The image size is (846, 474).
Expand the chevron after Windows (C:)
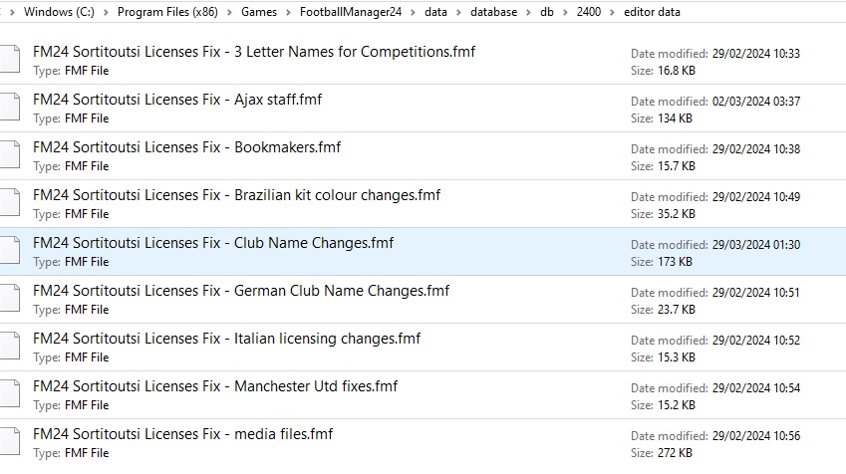[x=106, y=12]
